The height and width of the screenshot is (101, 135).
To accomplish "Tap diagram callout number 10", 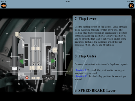I will coord(42,84).
